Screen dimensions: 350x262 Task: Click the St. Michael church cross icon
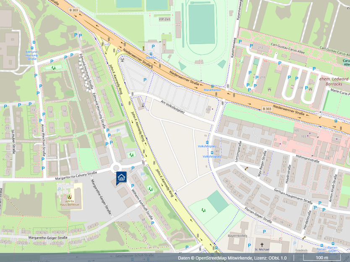[x=262, y=245]
